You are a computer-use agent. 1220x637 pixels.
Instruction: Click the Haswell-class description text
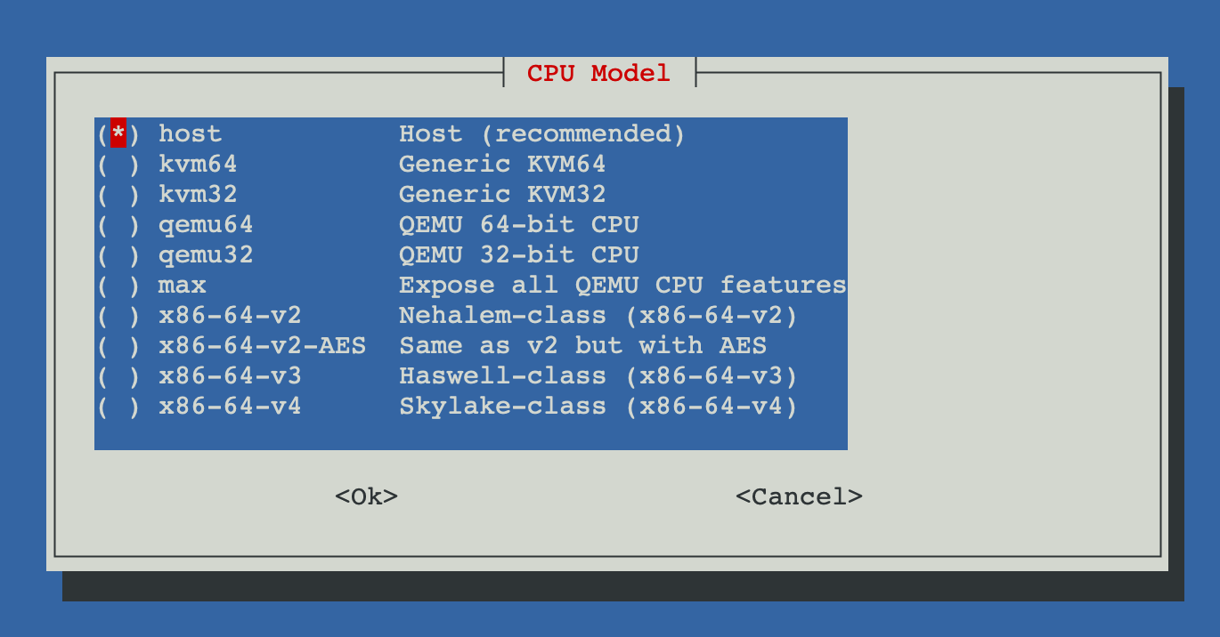pyautogui.click(x=598, y=376)
